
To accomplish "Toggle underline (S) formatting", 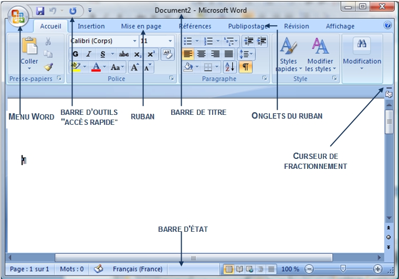I will [x=102, y=54].
